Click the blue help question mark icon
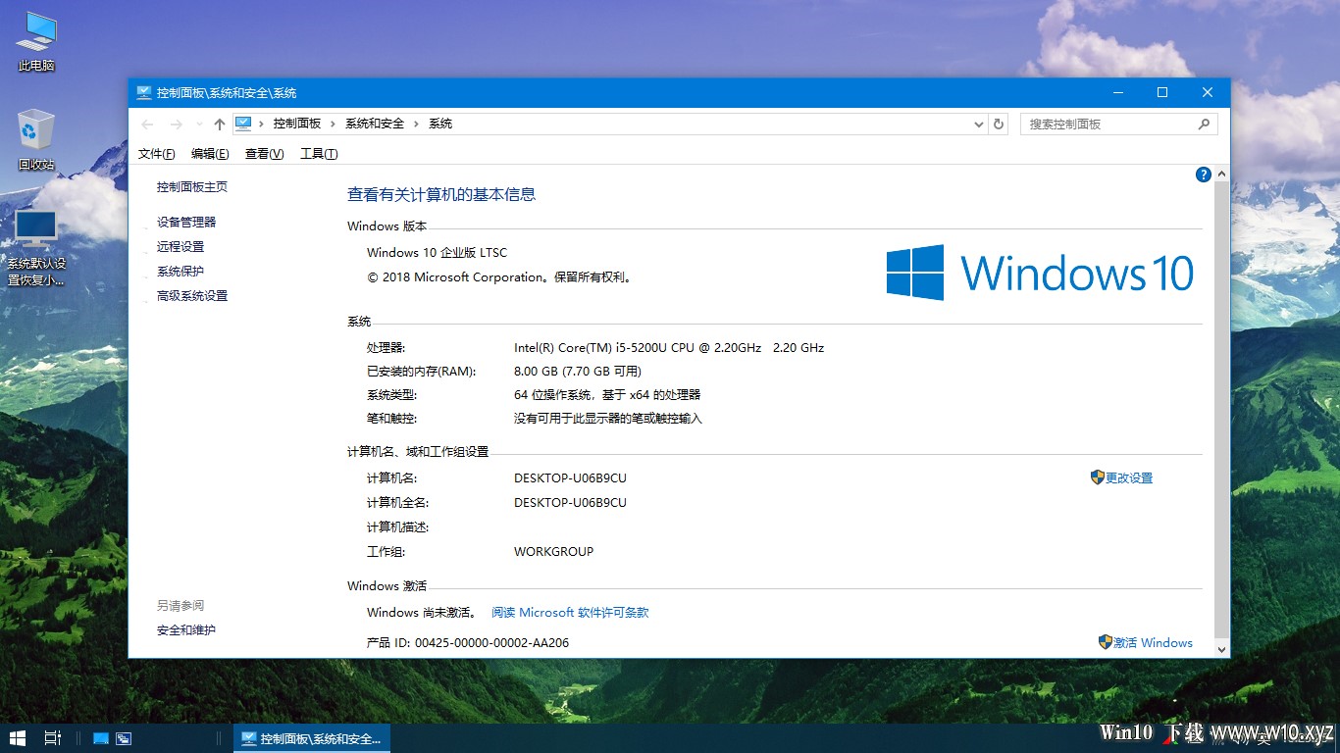 pyautogui.click(x=1203, y=175)
